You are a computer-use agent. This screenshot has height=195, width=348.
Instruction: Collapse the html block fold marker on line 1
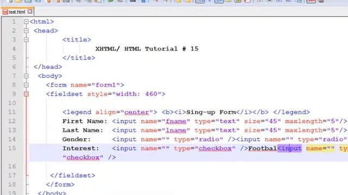click(26, 22)
